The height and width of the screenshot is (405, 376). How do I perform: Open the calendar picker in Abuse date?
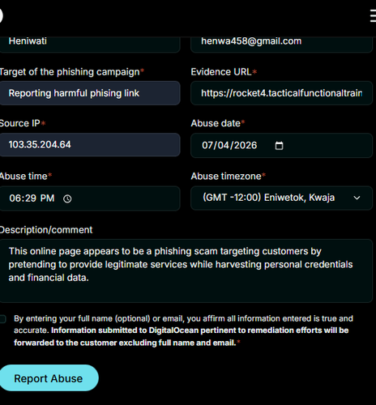click(279, 146)
